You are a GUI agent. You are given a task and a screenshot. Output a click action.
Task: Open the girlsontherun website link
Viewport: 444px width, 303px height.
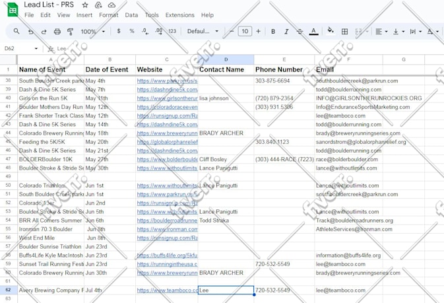tap(168, 98)
